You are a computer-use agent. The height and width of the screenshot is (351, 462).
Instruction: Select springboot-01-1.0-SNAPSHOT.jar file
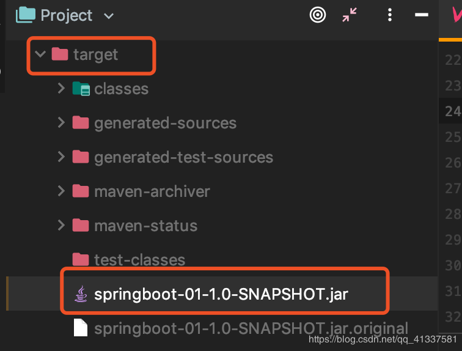click(221, 295)
